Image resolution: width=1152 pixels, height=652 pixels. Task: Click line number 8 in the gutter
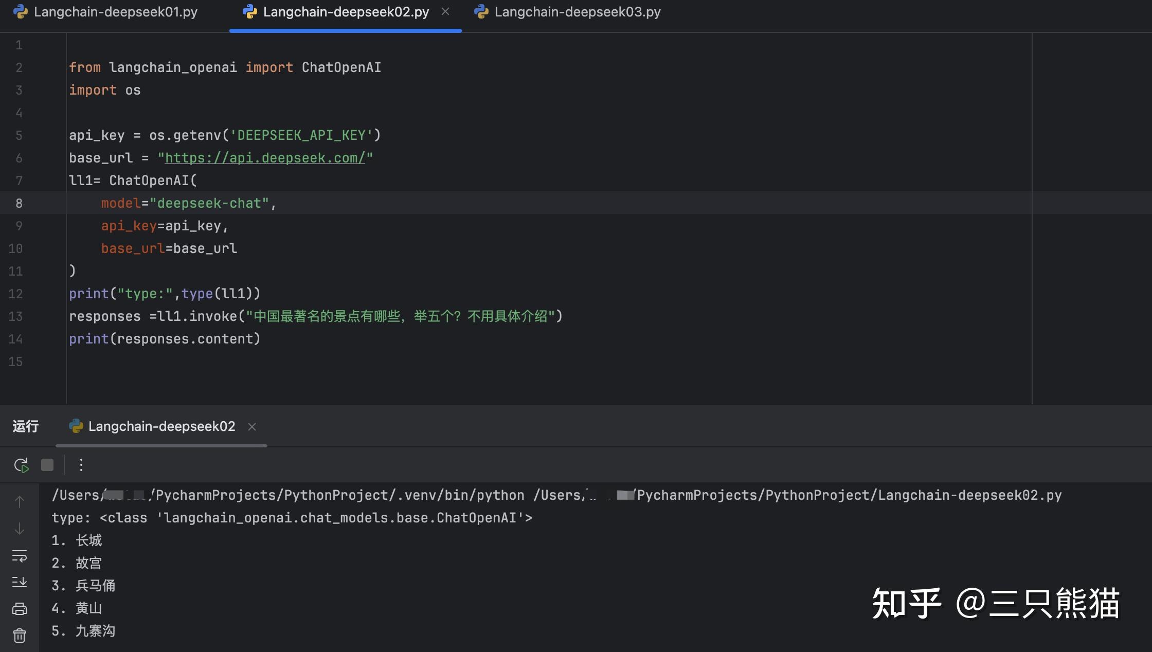coord(19,204)
